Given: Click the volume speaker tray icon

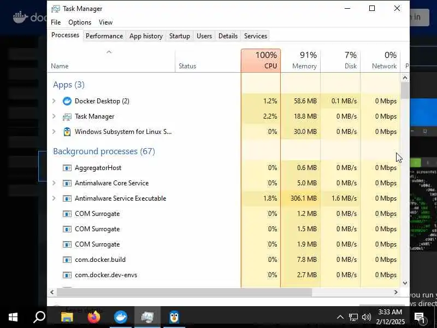Looking at the screenshot, I should pyautogui.click(x=366, y=317).
